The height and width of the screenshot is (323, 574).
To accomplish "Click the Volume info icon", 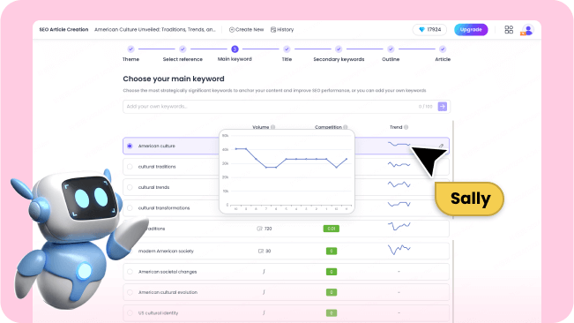I will (273, 127).
